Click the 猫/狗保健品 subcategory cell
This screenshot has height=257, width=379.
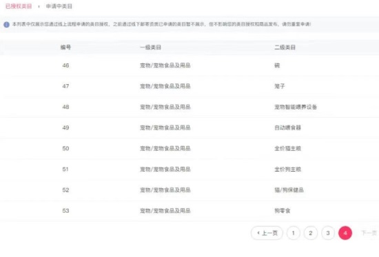click(x=289, y=190)
